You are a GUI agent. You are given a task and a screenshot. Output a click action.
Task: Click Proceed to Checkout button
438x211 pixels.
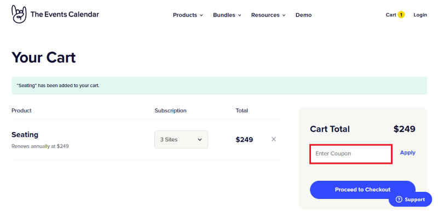point(362,190)
